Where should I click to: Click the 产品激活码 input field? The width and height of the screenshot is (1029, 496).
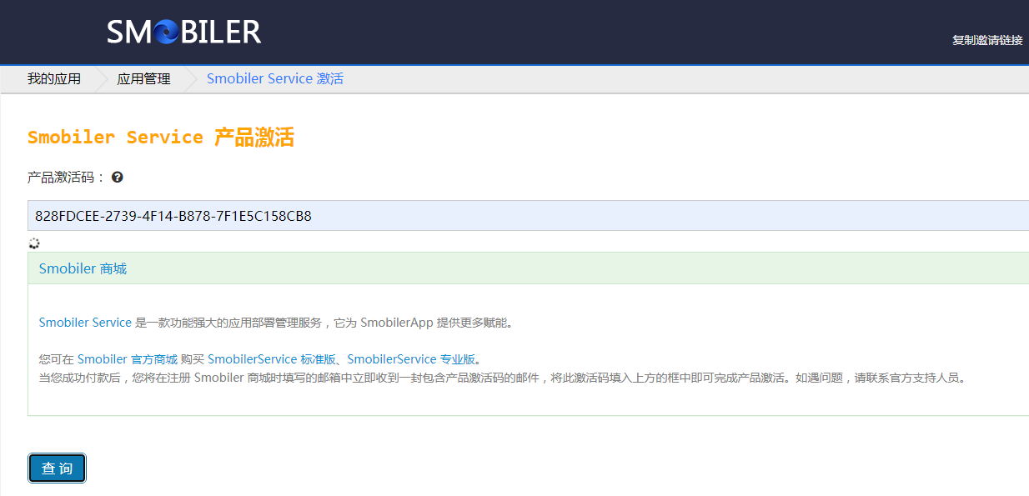tap(528, 216)
